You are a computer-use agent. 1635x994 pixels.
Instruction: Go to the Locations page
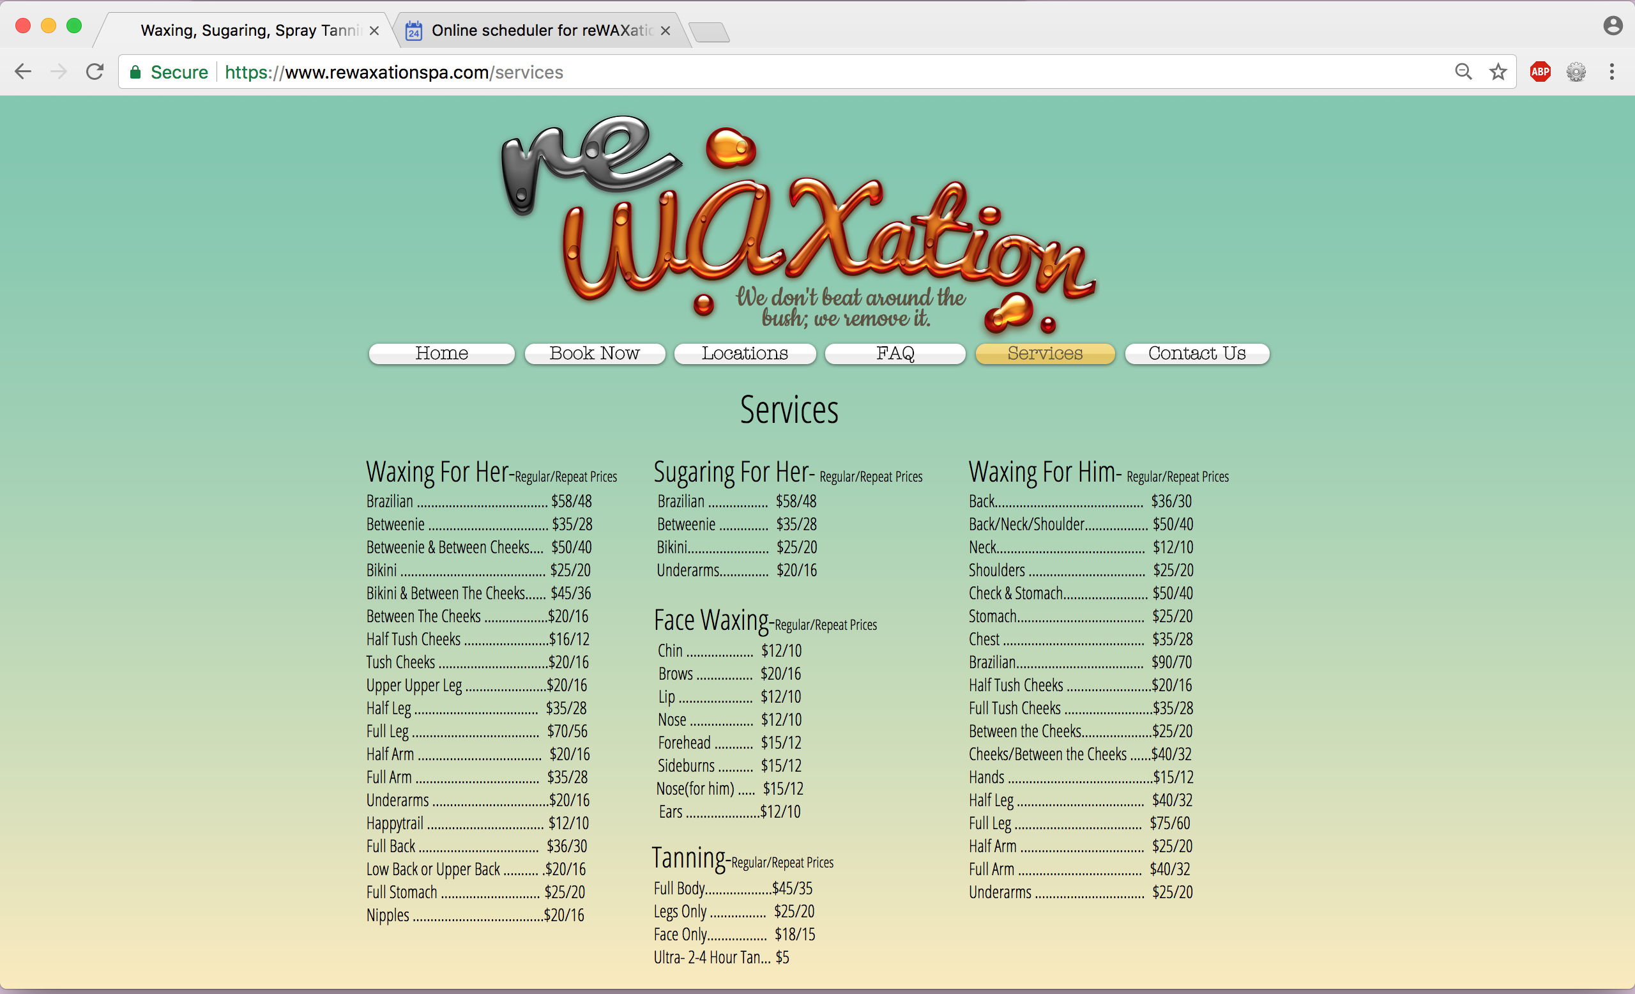745,354
